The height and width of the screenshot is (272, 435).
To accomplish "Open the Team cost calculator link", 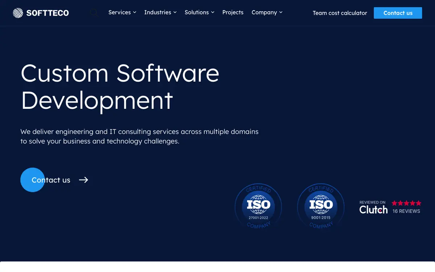I will click(x=340, y=13).
